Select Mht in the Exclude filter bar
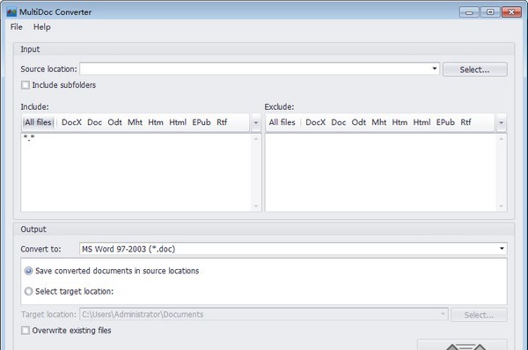528x350 pixels. [378, 122]
